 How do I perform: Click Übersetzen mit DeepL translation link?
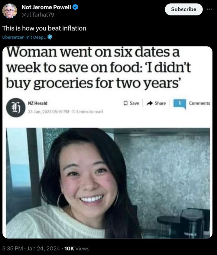24,37
